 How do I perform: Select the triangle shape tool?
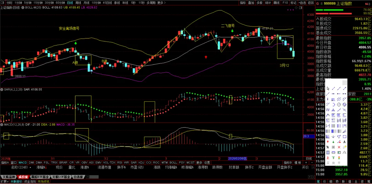(339, 137)
